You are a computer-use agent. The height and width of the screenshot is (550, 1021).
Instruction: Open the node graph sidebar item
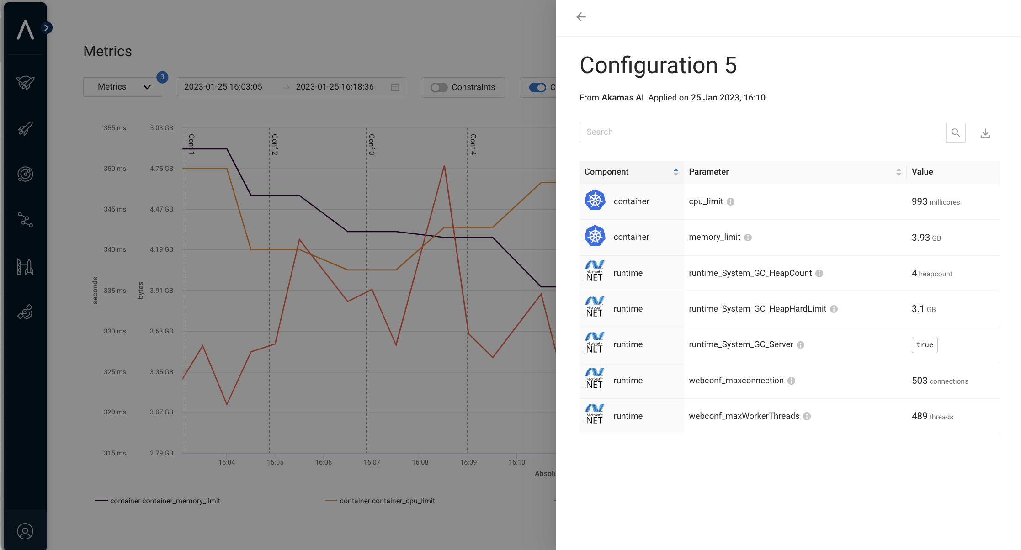point(25,220)
